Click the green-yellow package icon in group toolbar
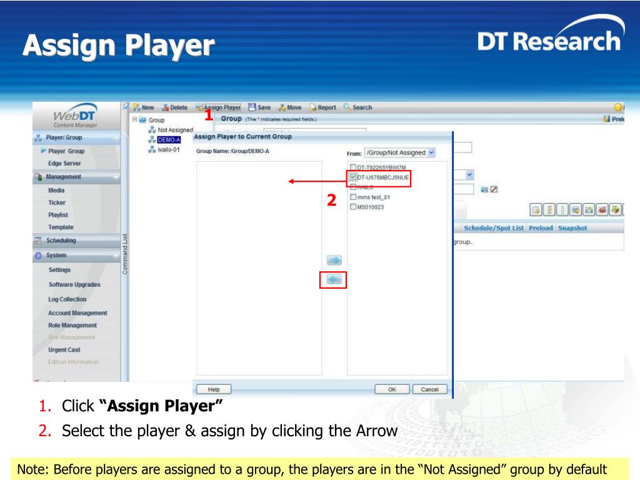640x480 pixels. tap(615, 210)
